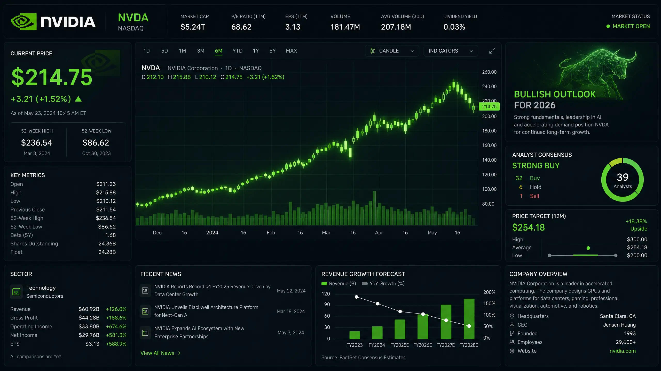Open news icon for Blackwell Architecture article

pos(145,311)
